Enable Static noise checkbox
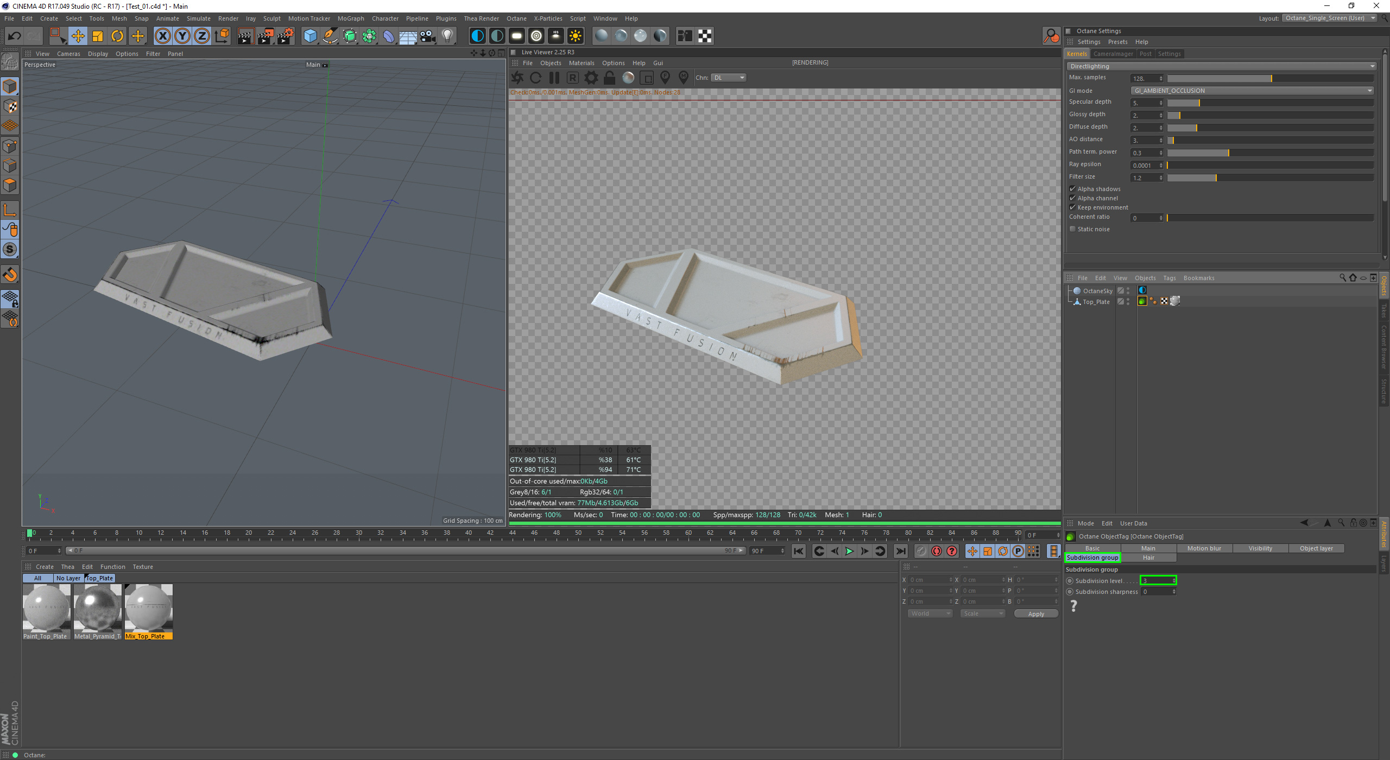This screenshot has width=1390, height=760. click(1072, 229)
